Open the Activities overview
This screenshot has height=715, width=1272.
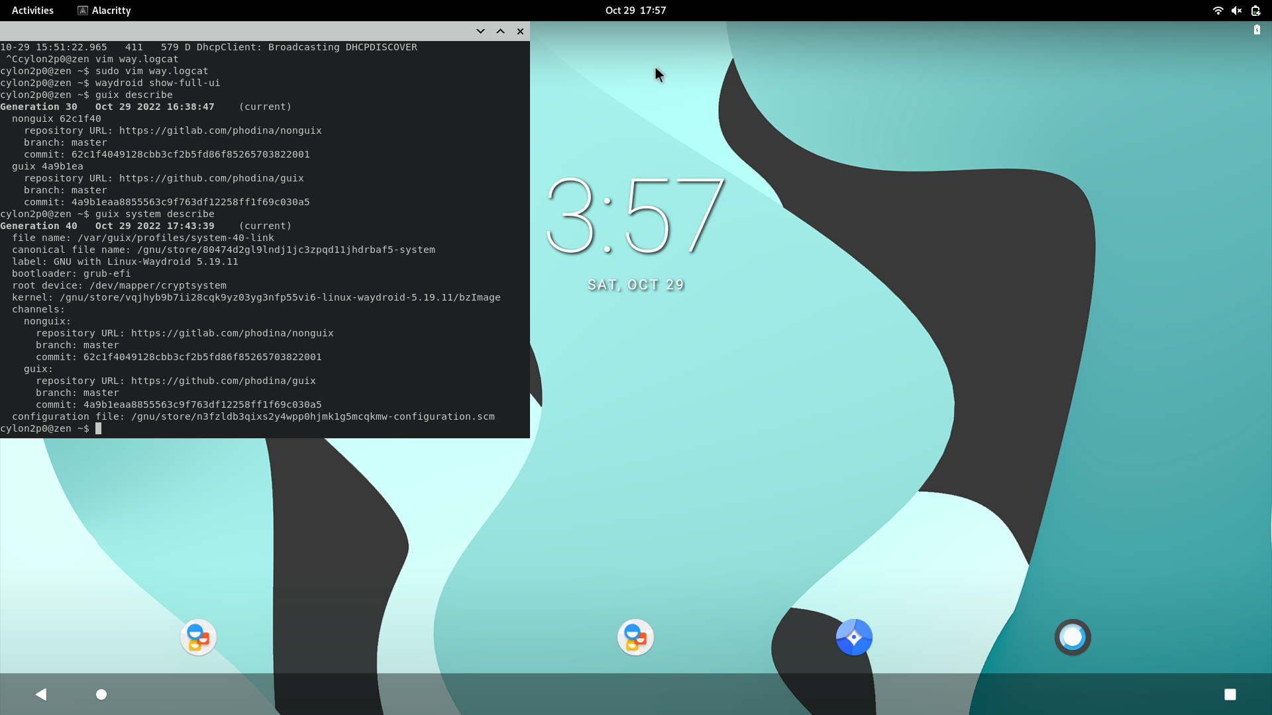(x=32, y=11)
